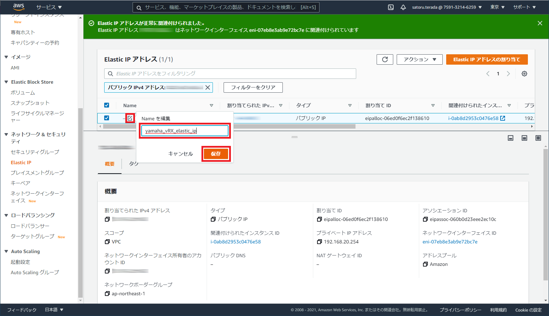Open the satoru.terada account menu
Screen dimensions: 549x316
click(447, 7)
